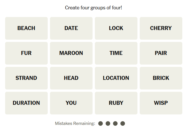Select the STRAND tile

26,78
